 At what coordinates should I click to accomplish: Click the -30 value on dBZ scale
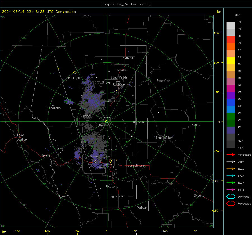coord(240,148)
